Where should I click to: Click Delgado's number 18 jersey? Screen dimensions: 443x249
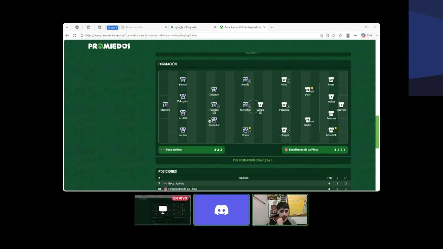214,90
